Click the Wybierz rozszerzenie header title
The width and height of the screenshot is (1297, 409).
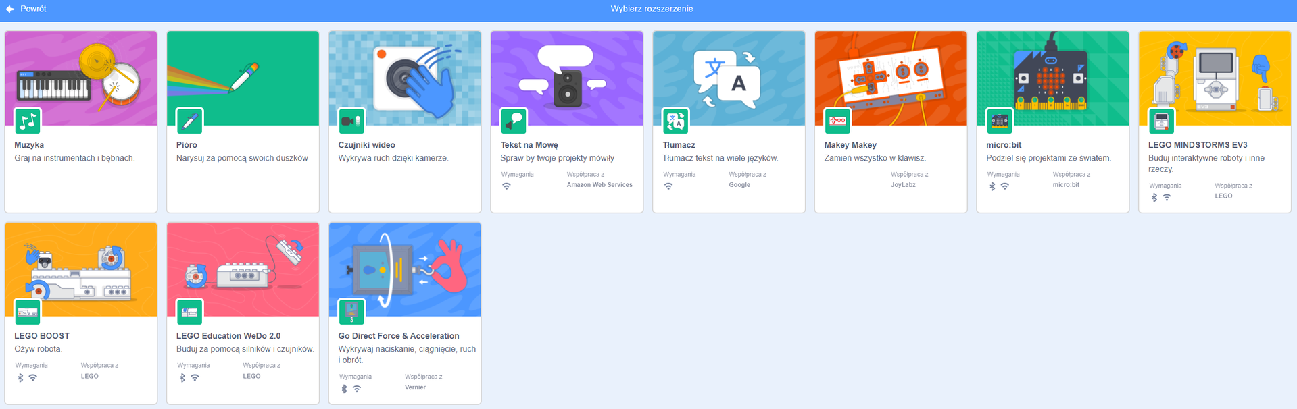pos(652,9)
